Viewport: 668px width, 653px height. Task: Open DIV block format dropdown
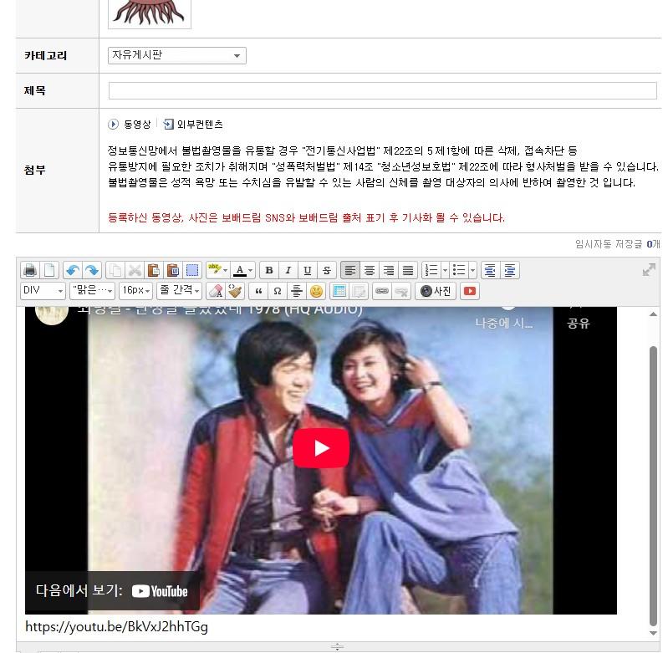pos(43,290)
